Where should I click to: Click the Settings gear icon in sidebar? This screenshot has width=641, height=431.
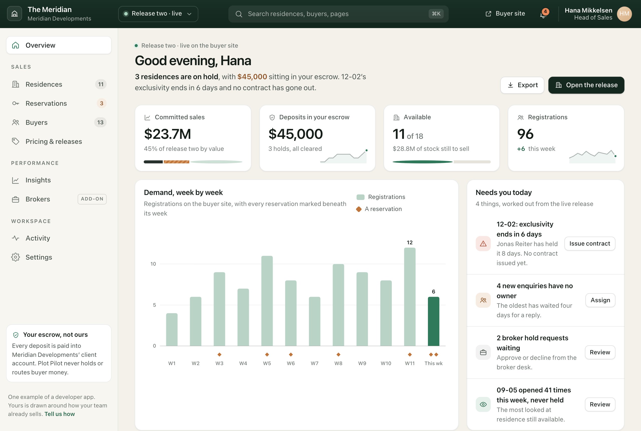16,257
